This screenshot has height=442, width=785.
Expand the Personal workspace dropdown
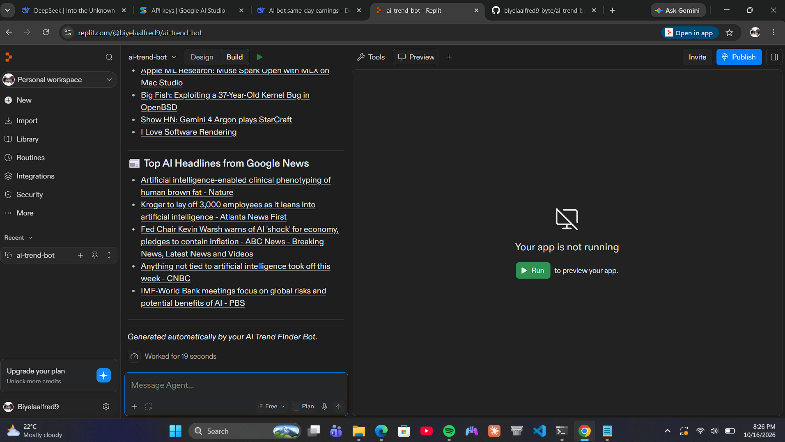(59, 80)
